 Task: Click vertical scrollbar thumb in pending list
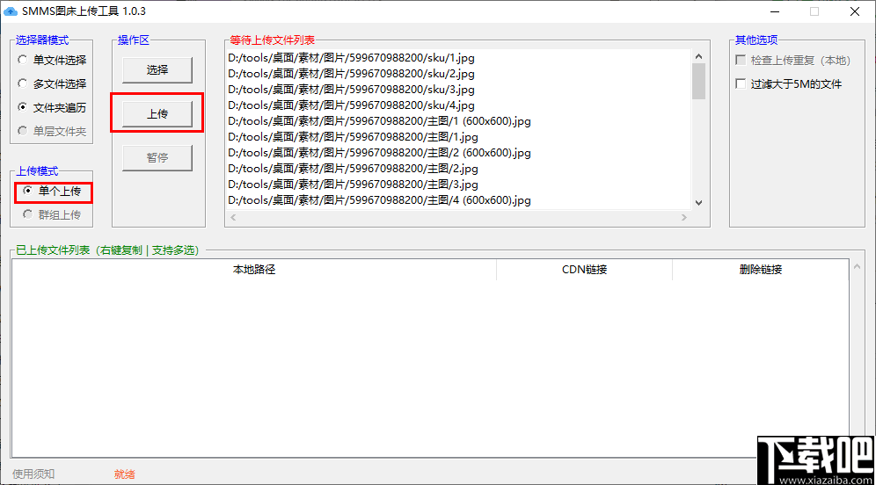(x=698, y=82)
